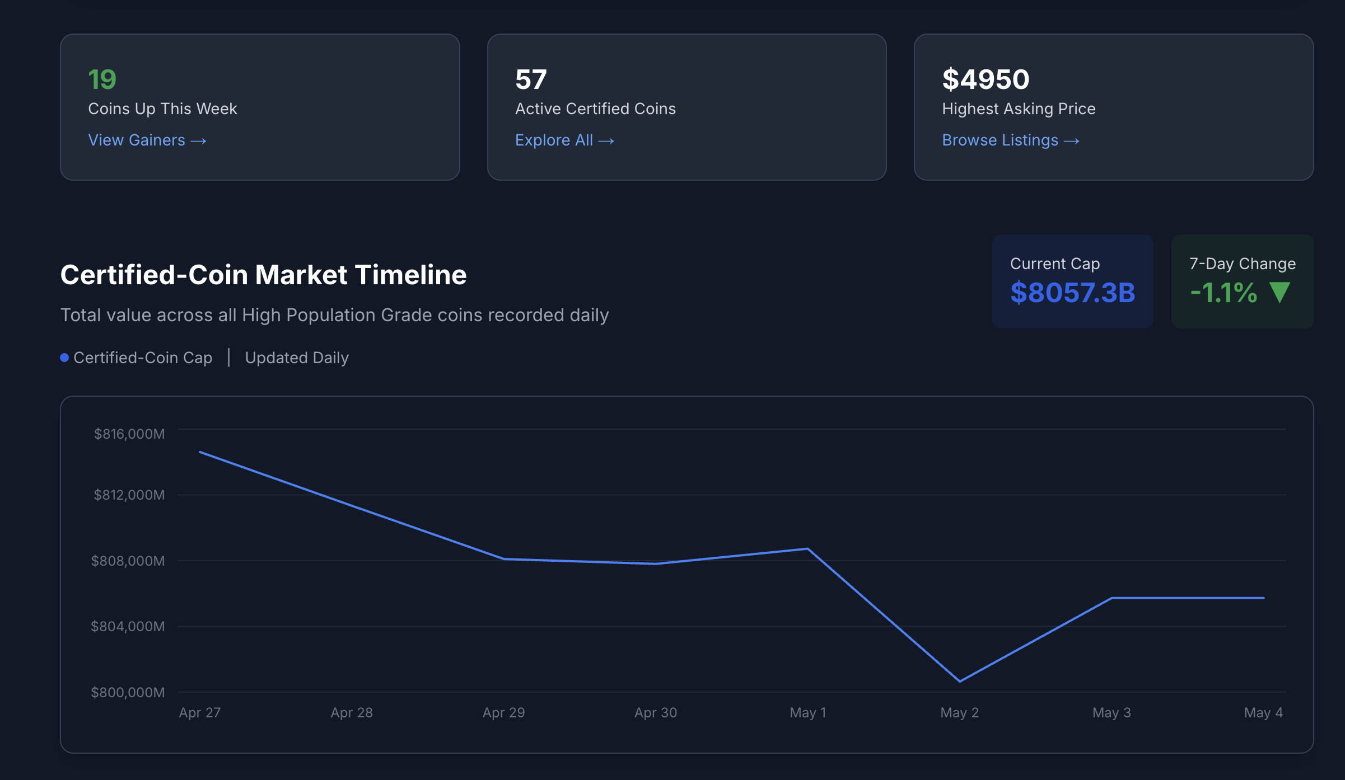Screen dimensions: 1345x780
Task: Click the arrow icon beside View Gainers
Action: tap(199, 141)
